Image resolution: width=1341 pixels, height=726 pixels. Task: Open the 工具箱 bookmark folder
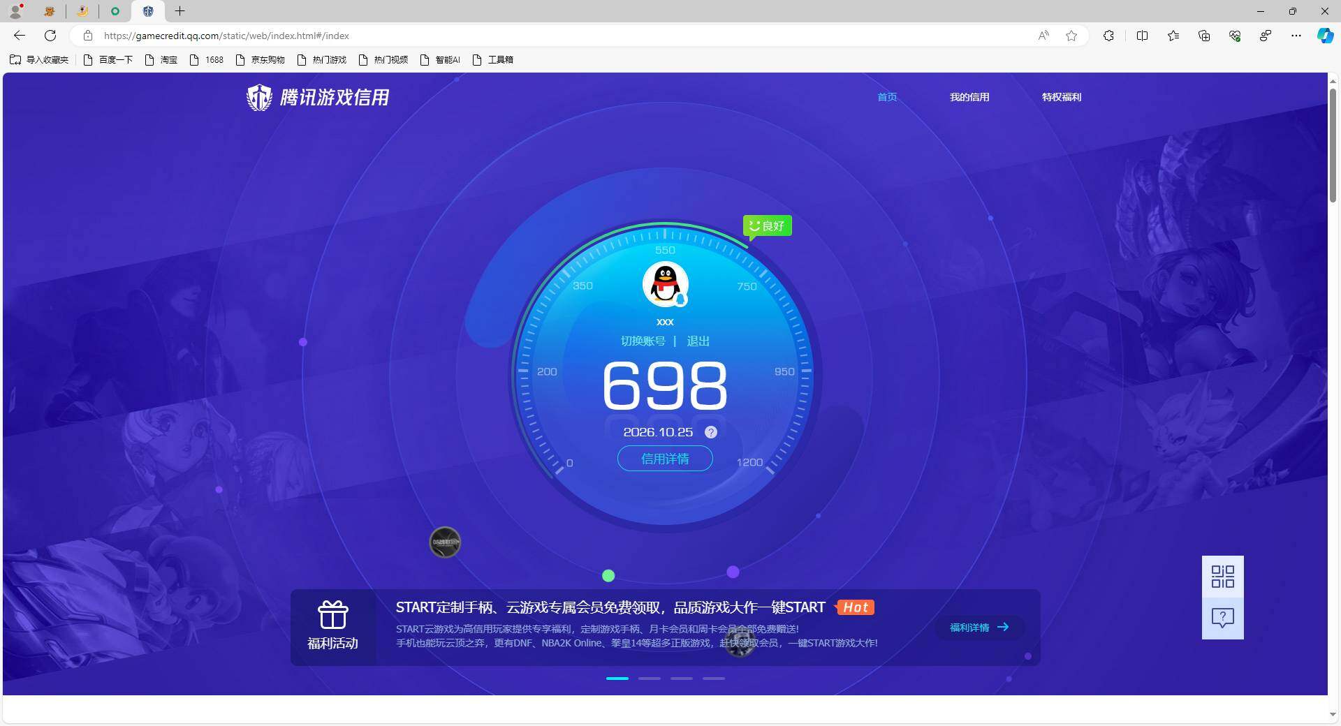(x=493, y=60)
